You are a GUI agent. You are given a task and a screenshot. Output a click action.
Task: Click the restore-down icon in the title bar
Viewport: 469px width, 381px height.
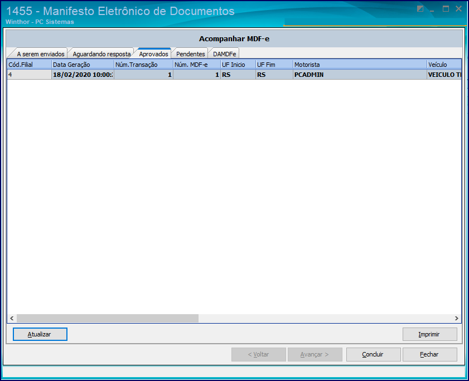[x=420, y=9]
